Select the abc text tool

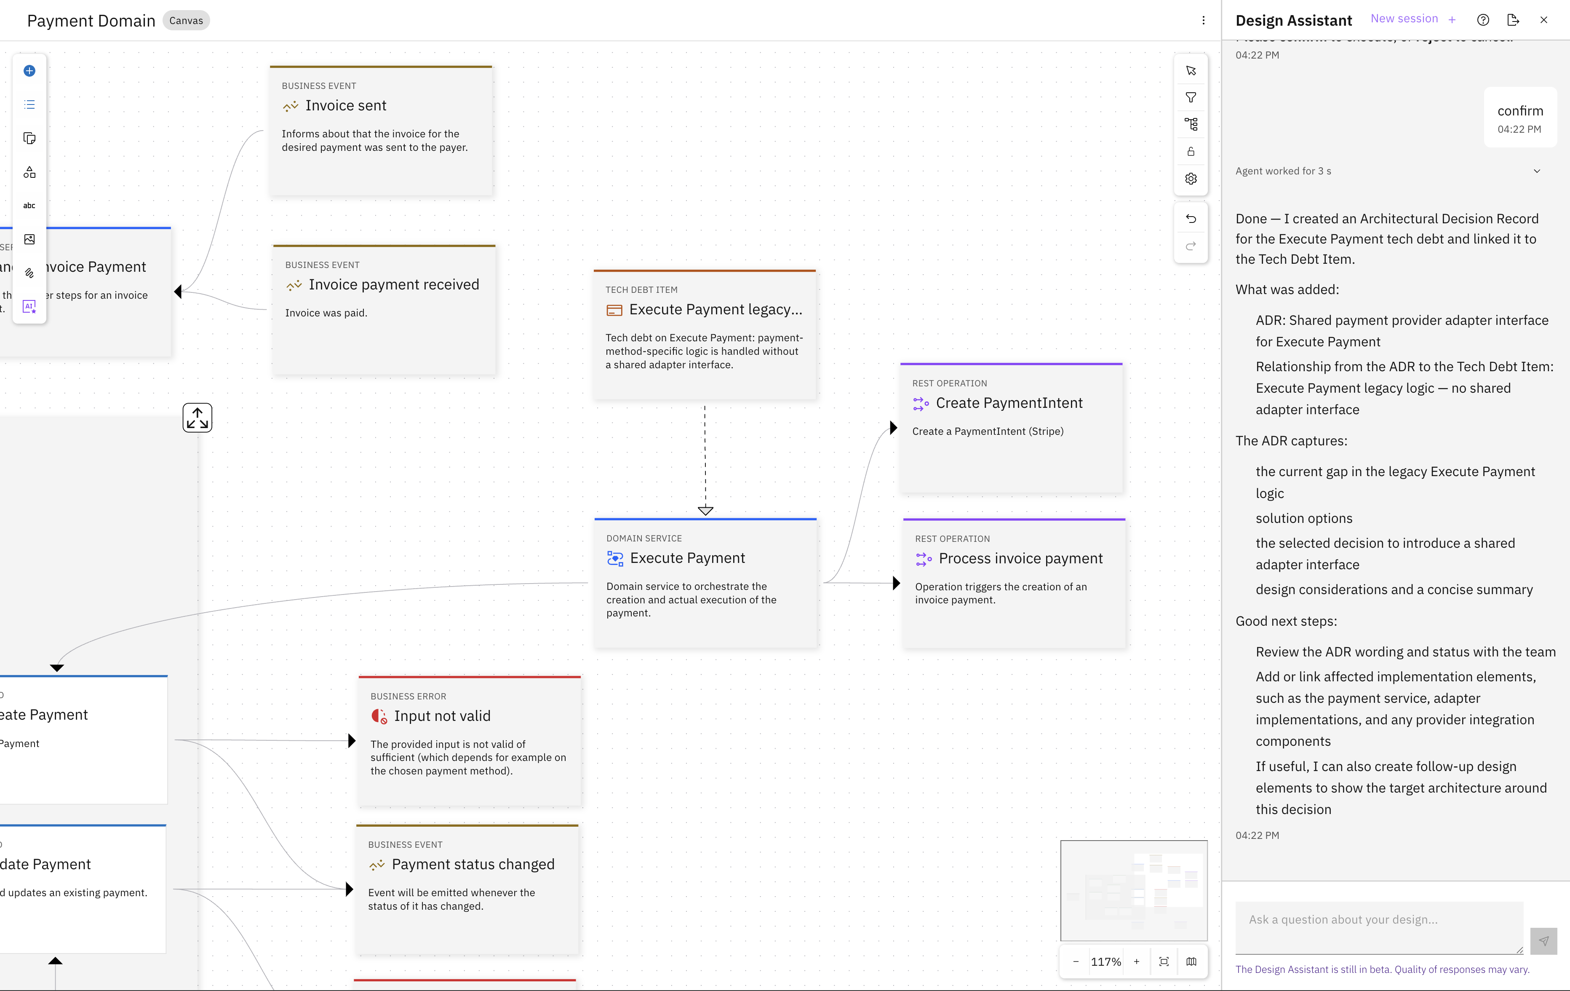click(29, 206)
